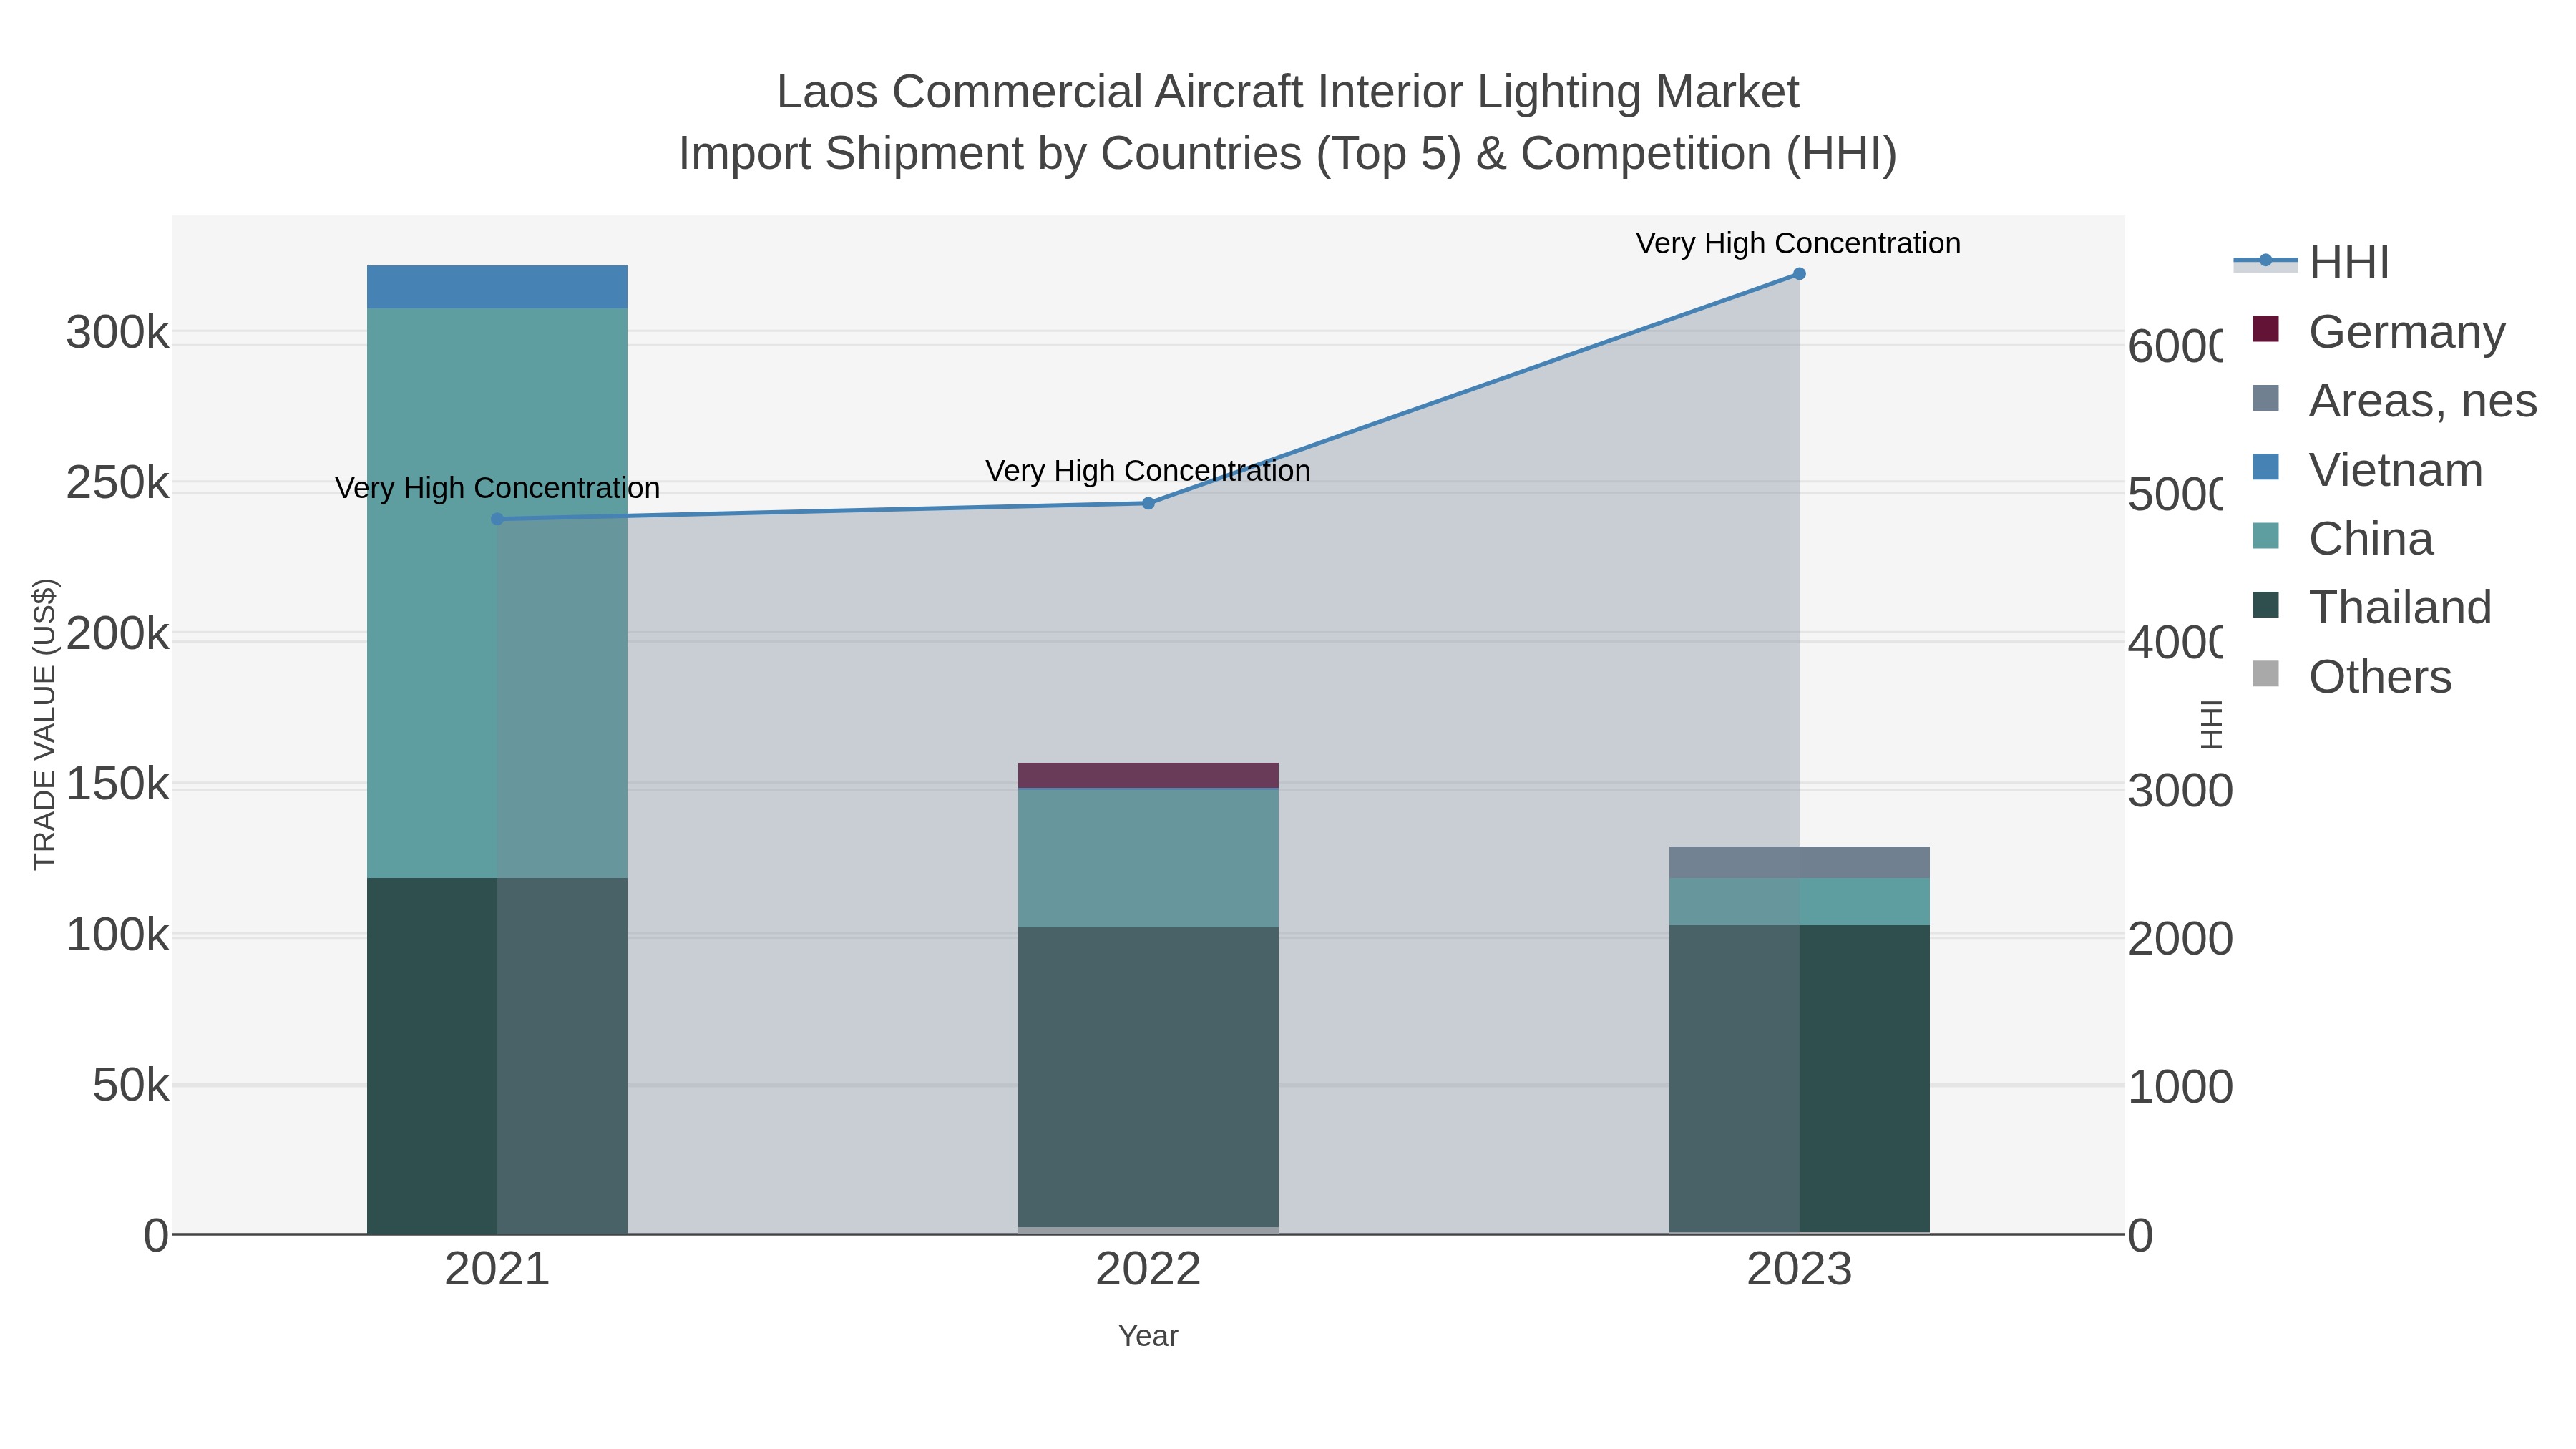This screenshot has height=1449, width=2576.
Task: Click the Germany segment of 2022 bar
Action: [x=1148, y=775]
